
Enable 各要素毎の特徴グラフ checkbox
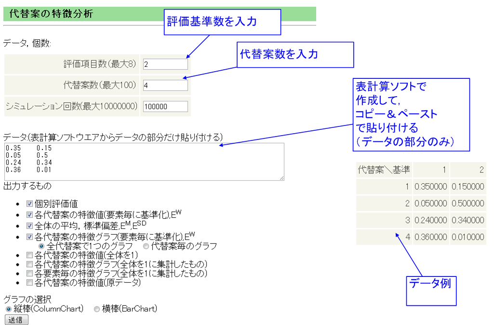click(x=29, y=273)
